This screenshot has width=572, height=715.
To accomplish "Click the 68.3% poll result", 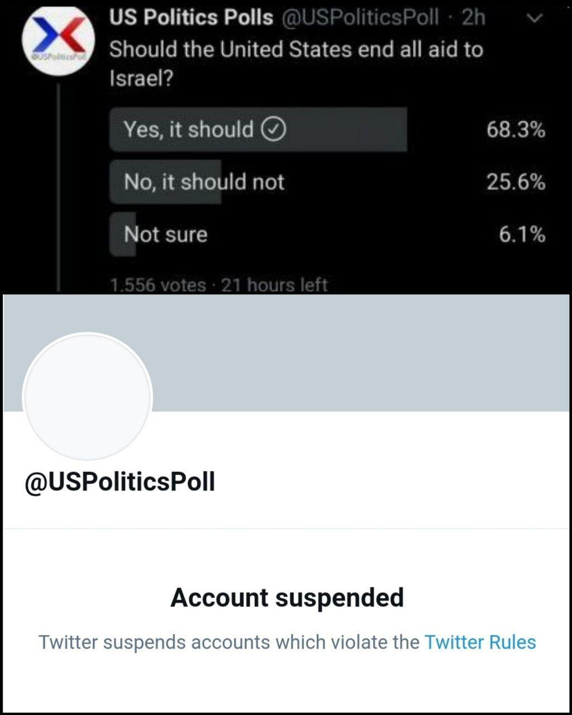I will click(516, 130).
